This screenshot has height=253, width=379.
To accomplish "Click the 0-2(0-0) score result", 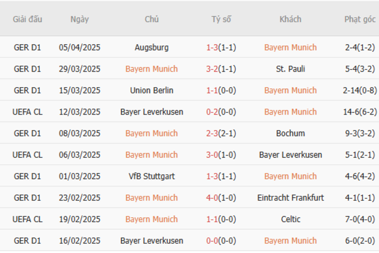I will click(x=221, y=112).
